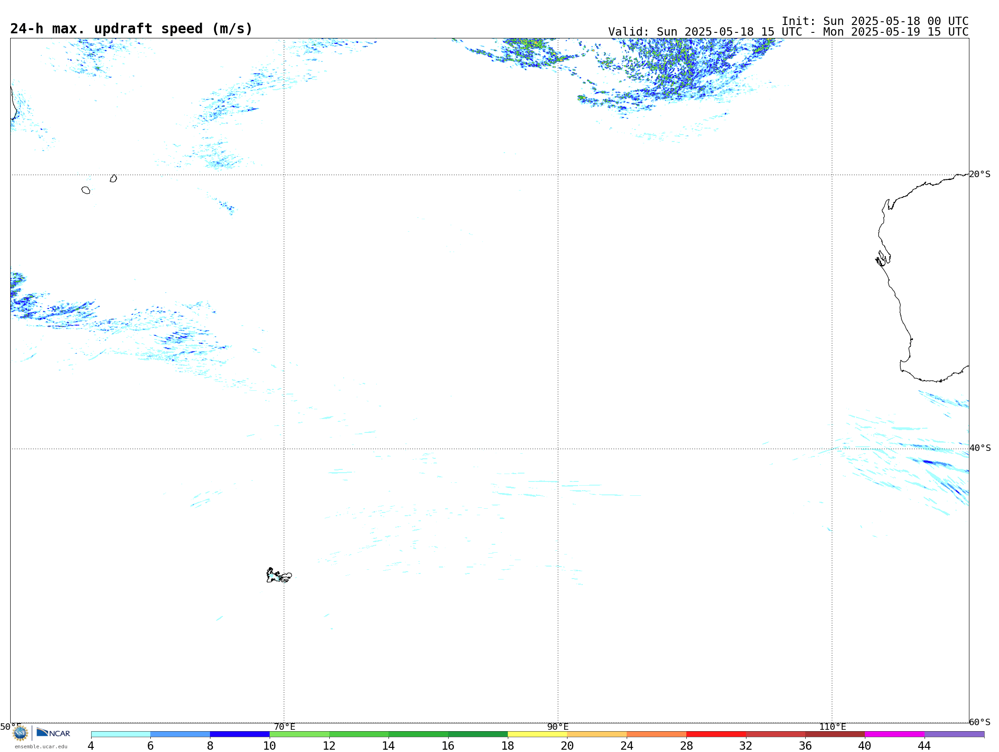This screenshot has height=752, width=999.
Task: Select the light cyan 4–6 color swatch
Action: tap(121, 734)
